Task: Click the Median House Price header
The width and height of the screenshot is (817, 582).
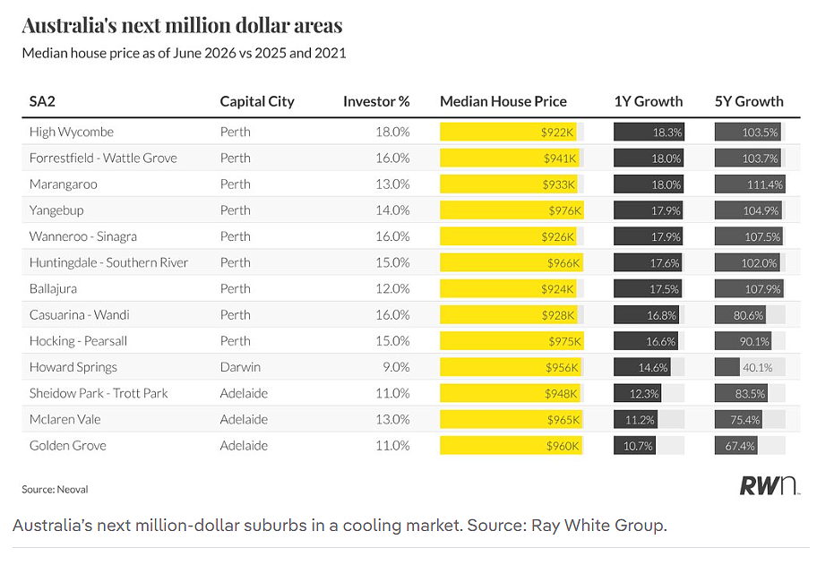Action: coord(503,101)
